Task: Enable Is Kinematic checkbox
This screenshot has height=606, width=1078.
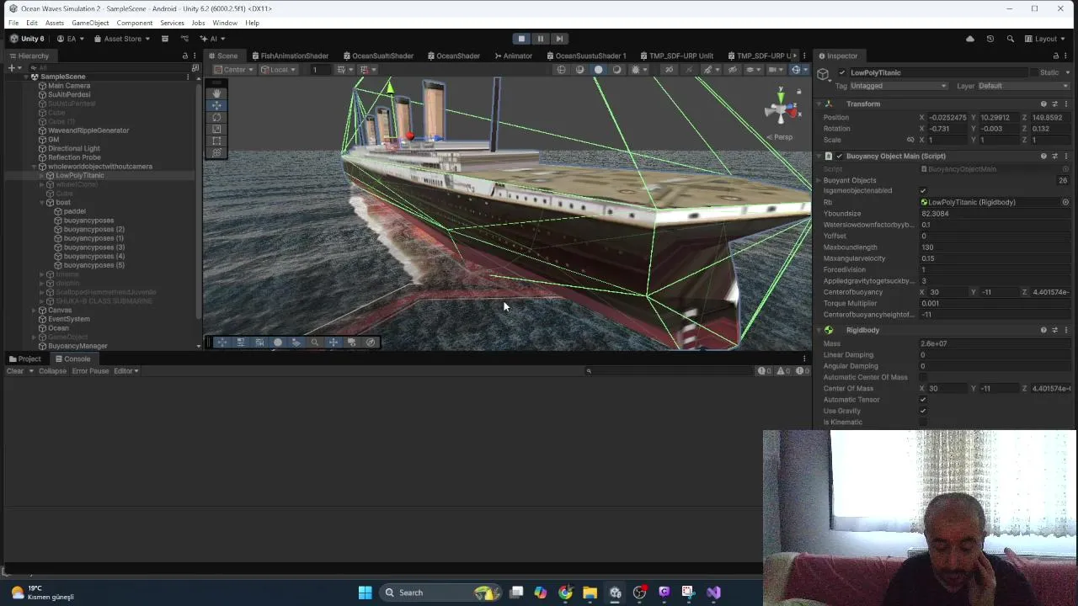Action: tap(923, 422)
